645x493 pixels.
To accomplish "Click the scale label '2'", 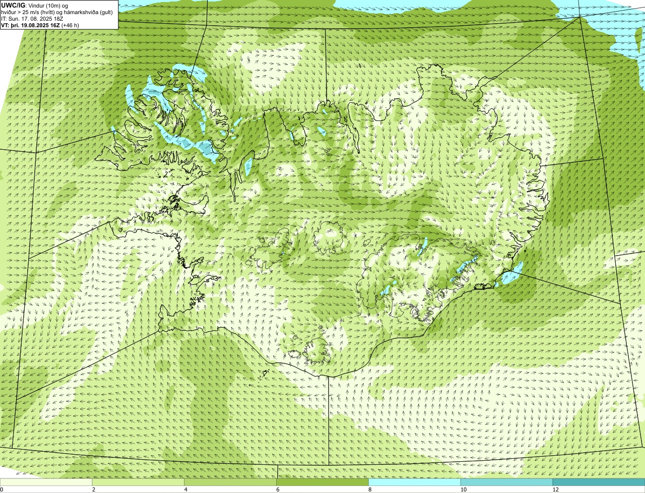I will (x=94, y=489).
